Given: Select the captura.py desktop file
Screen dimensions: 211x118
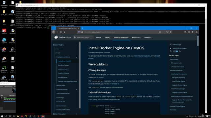Looking at the screenshot, I should pyautogui.click(x=13, y=31).
